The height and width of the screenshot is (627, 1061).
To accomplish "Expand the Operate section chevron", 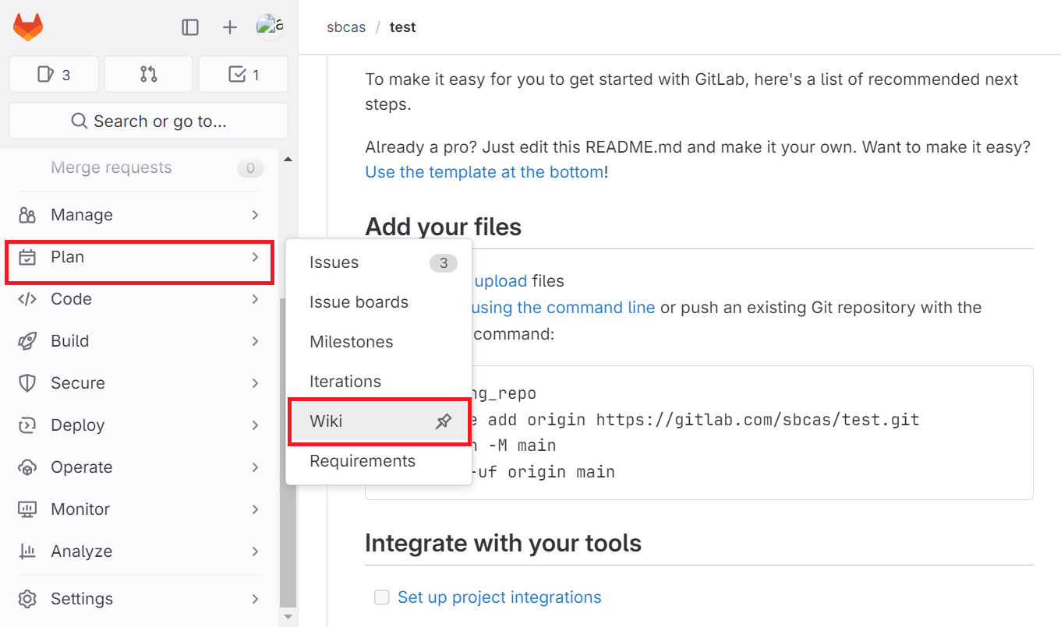I will pyautogui.click(x=255, y=467).
